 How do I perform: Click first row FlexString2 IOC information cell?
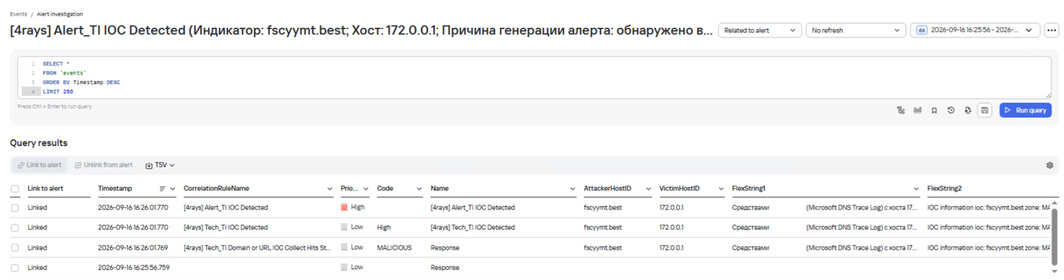988,208
